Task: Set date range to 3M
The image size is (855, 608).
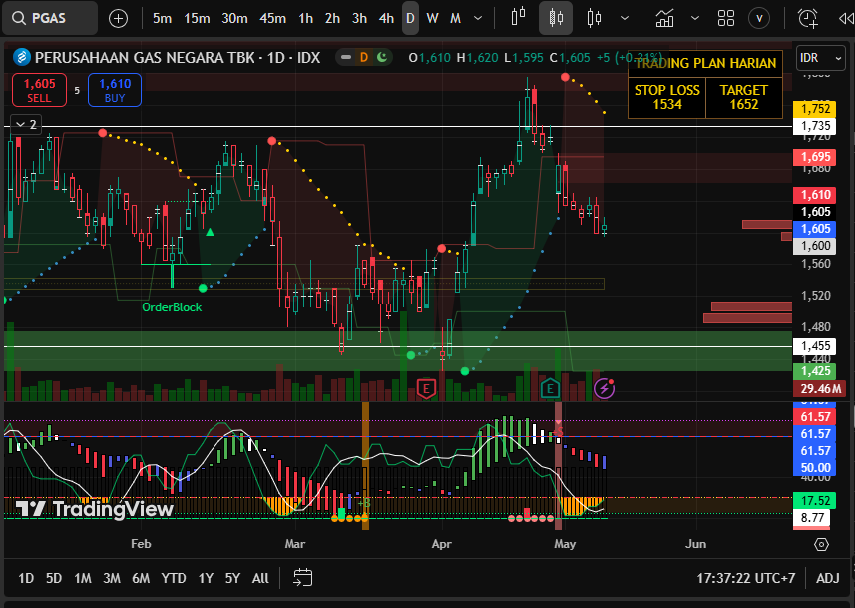Action: (112, 578)
